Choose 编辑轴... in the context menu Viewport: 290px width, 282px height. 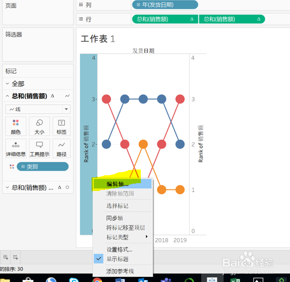pyautogui.click(x=122, y=184)
